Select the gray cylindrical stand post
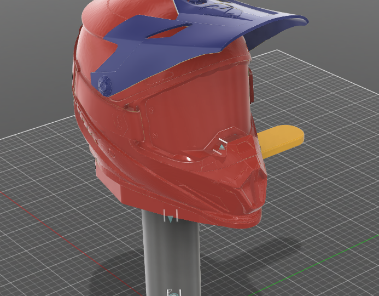This screenshot has height=296, width=379. 172,254
